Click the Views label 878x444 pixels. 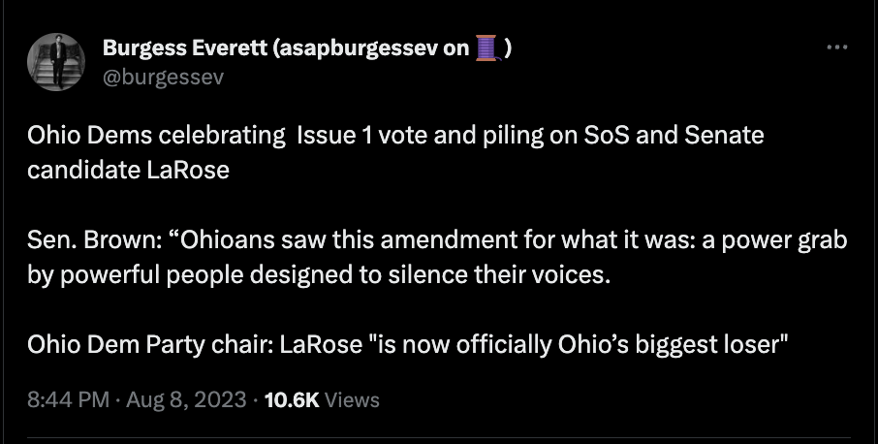pyautogui.click(x=353, y=399)
